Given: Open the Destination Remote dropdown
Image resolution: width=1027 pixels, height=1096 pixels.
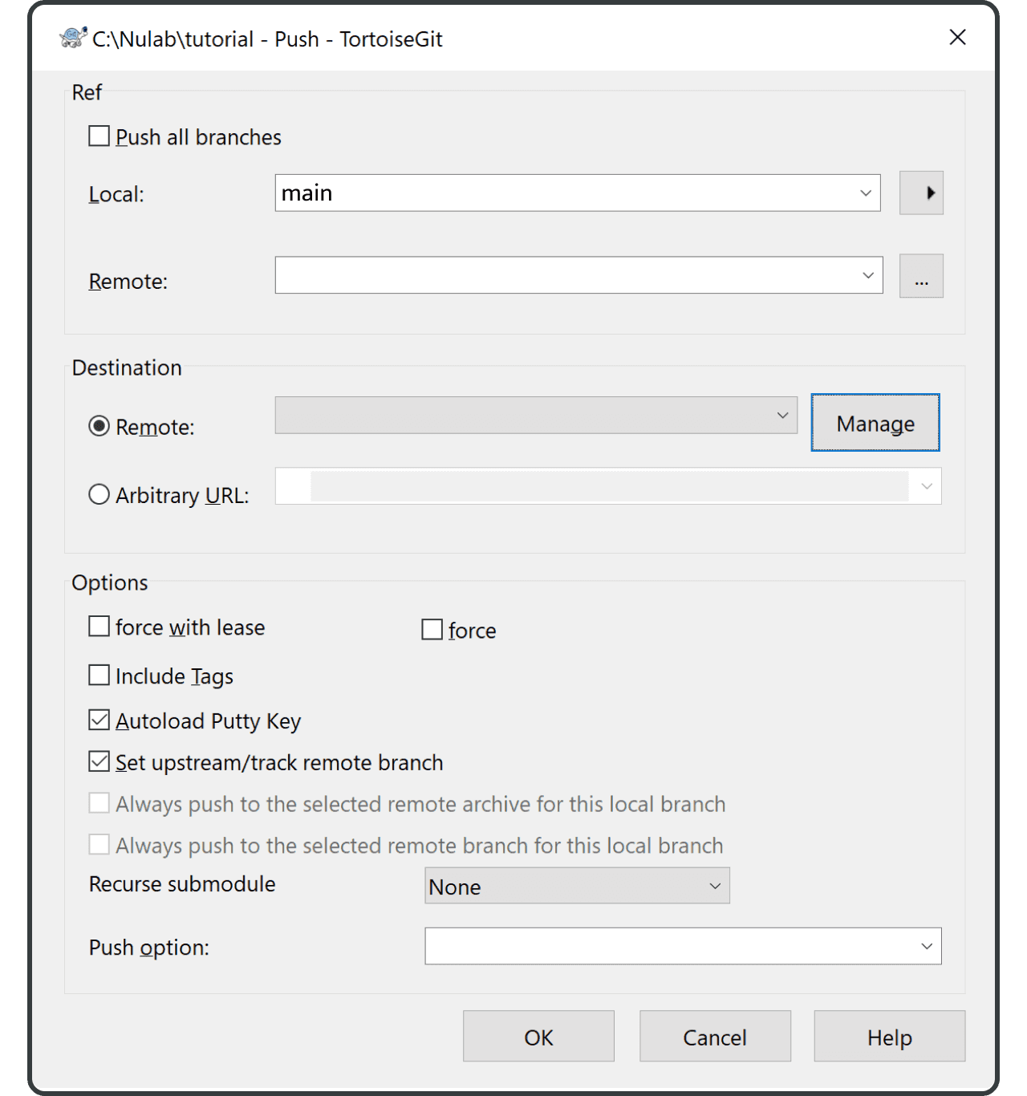Looking at the screenshot, I should point(782,415).
